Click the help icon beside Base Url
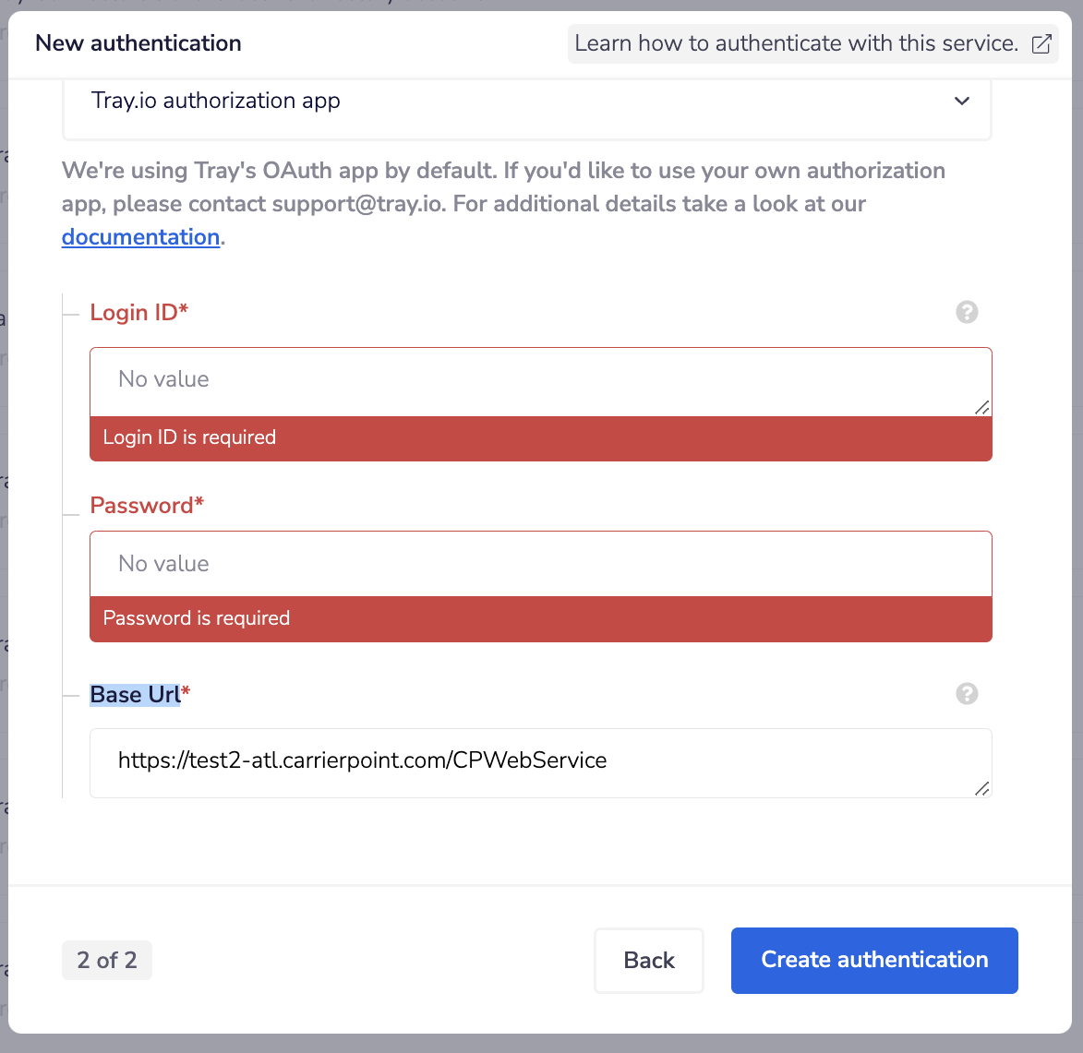 coord(967,693)
